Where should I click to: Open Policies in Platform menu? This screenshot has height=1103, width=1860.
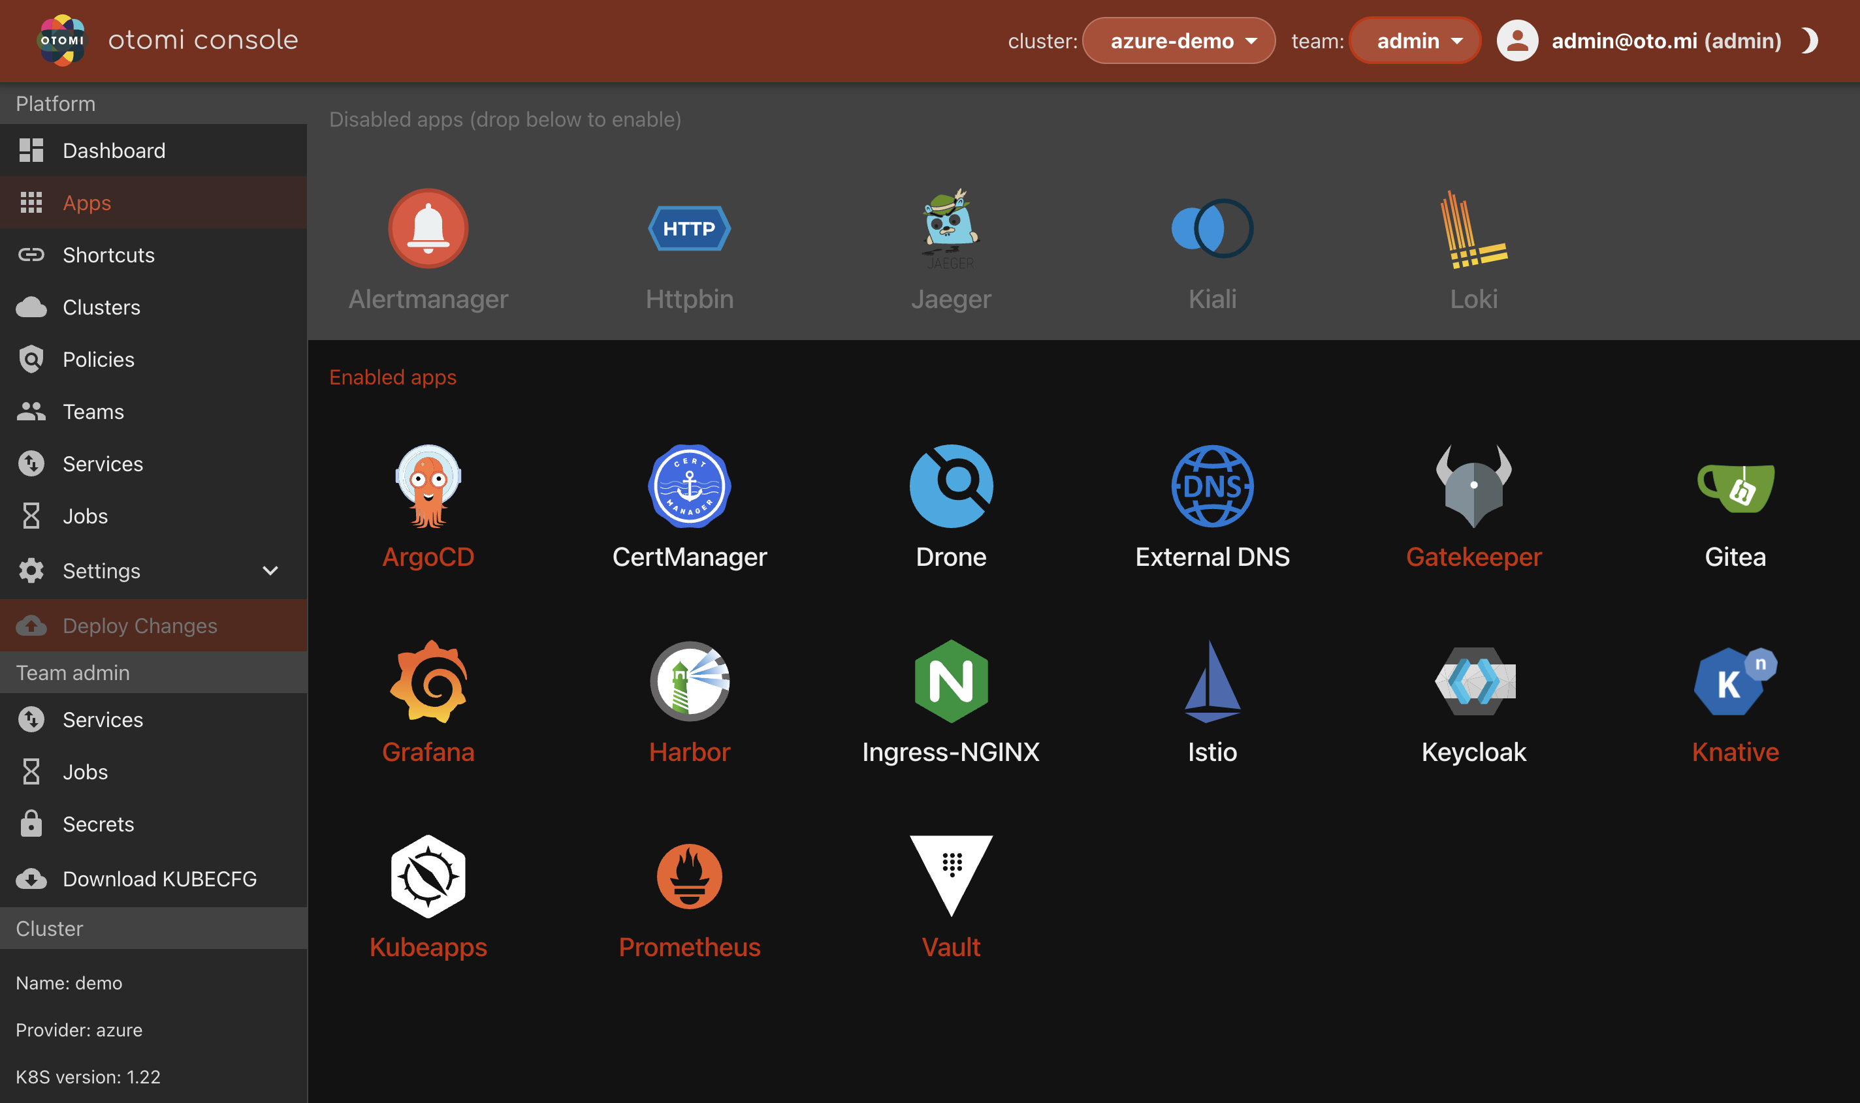tap(98, 360)
